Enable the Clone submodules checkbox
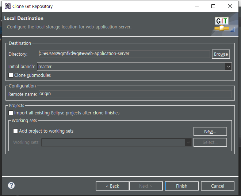241x196 pixels. coord(11,75)
